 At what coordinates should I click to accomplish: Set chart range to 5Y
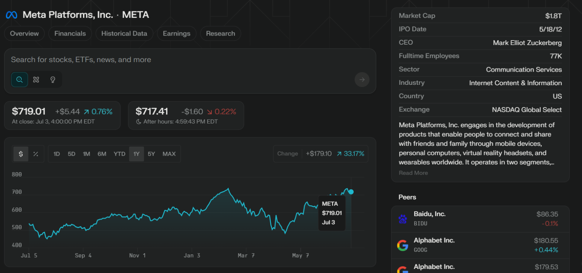[151, 154]
